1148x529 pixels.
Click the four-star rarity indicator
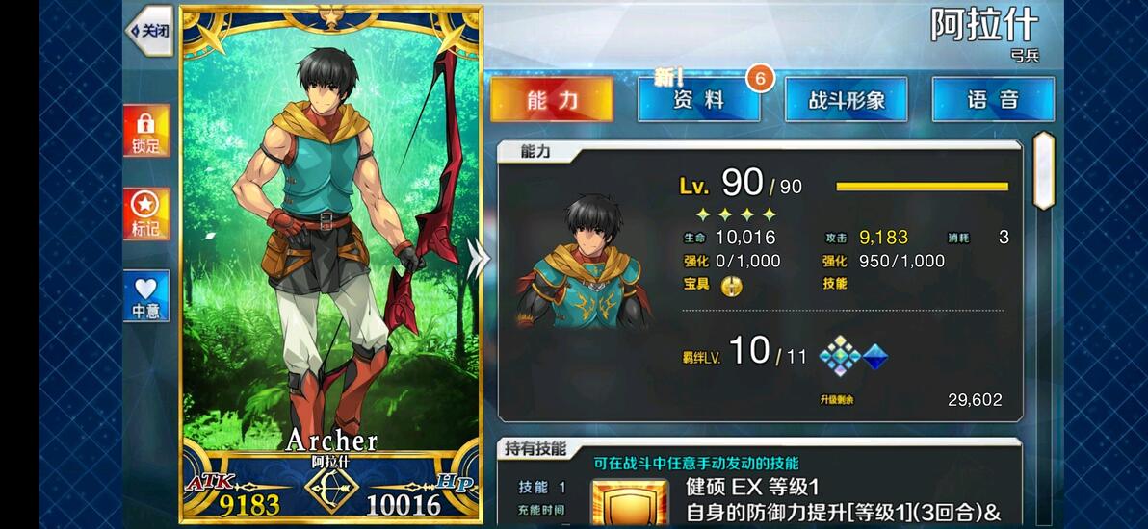point(735,214)
